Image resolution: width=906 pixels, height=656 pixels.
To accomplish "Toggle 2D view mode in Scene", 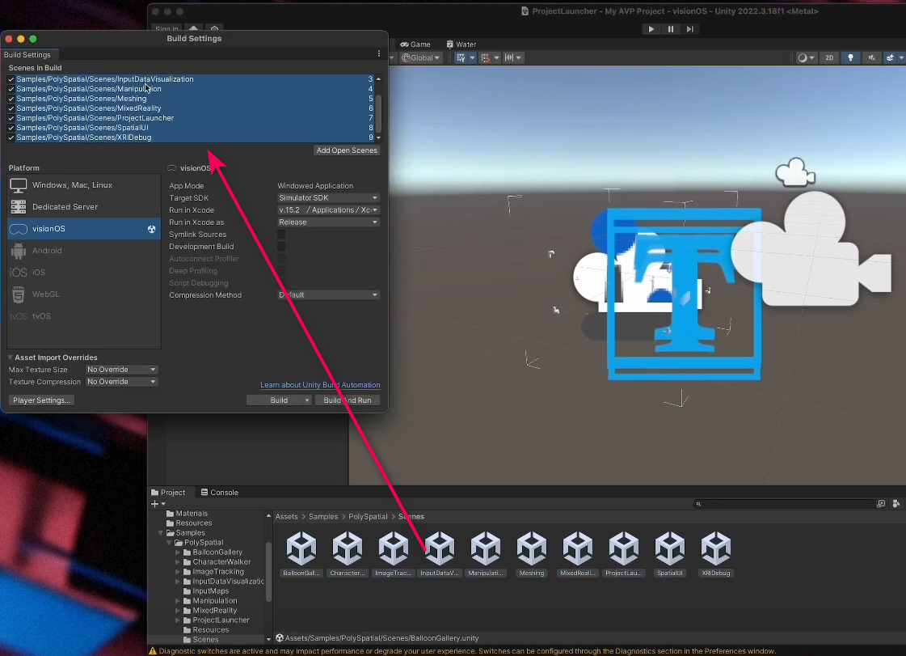I will [x=828, y=58].
